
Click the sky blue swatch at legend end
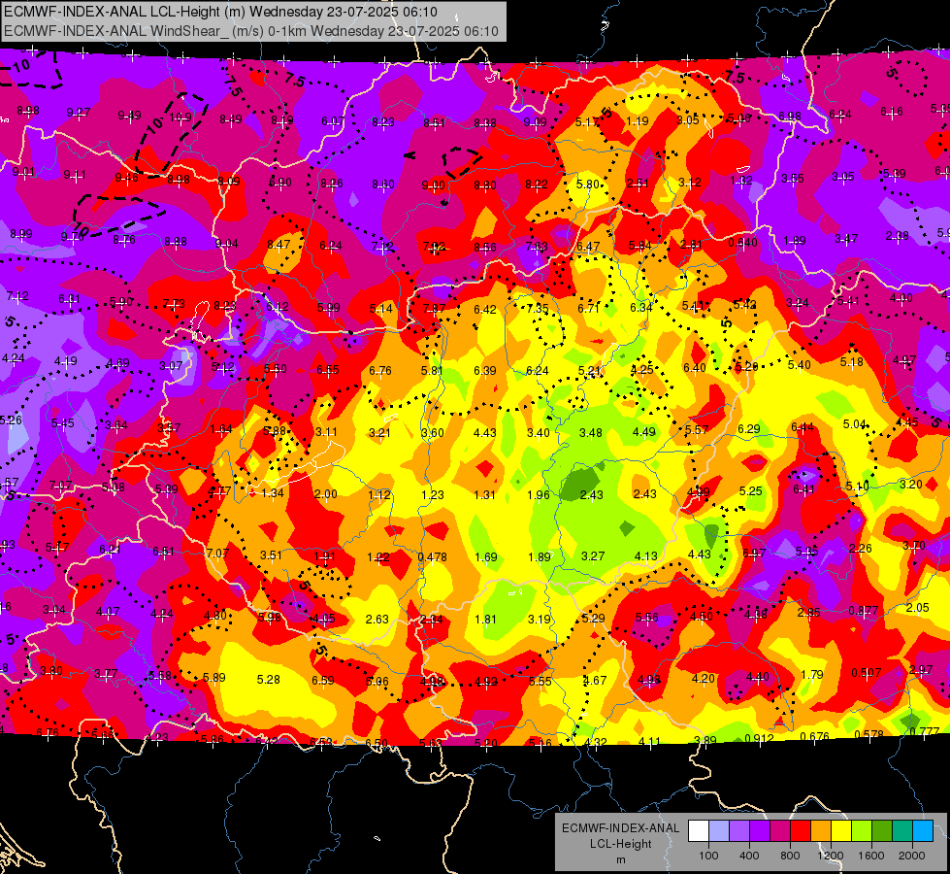coord(924,831)
